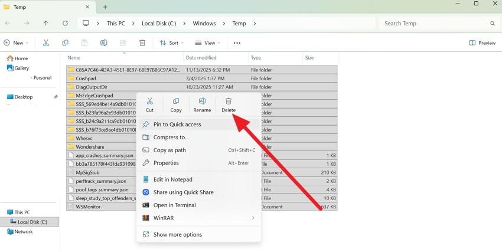Image resolution: width=502 pixels, height=252 pixels.
Task: Go back with the Back arrow
Action: (8, 24)
